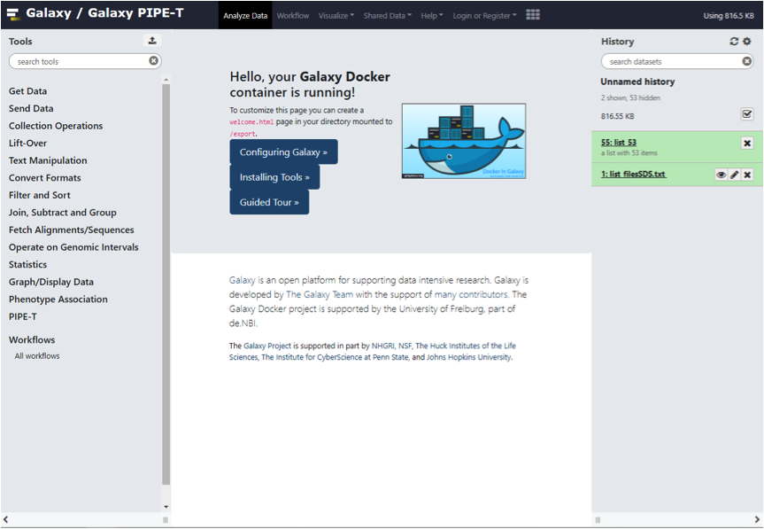Click the tool panel vertical scrollbar
Image resolution: width=764 pixels, height=529 pixels.
(166, 284)
